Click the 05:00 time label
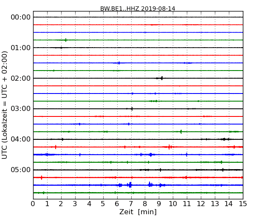Viewport: 276px width, 221px height. (21, 170)
